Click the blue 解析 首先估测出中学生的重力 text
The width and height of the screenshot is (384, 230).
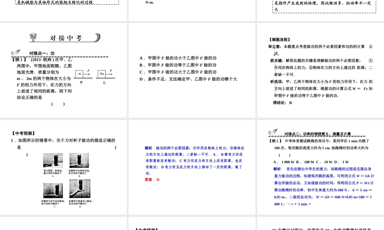pos(324,186)
